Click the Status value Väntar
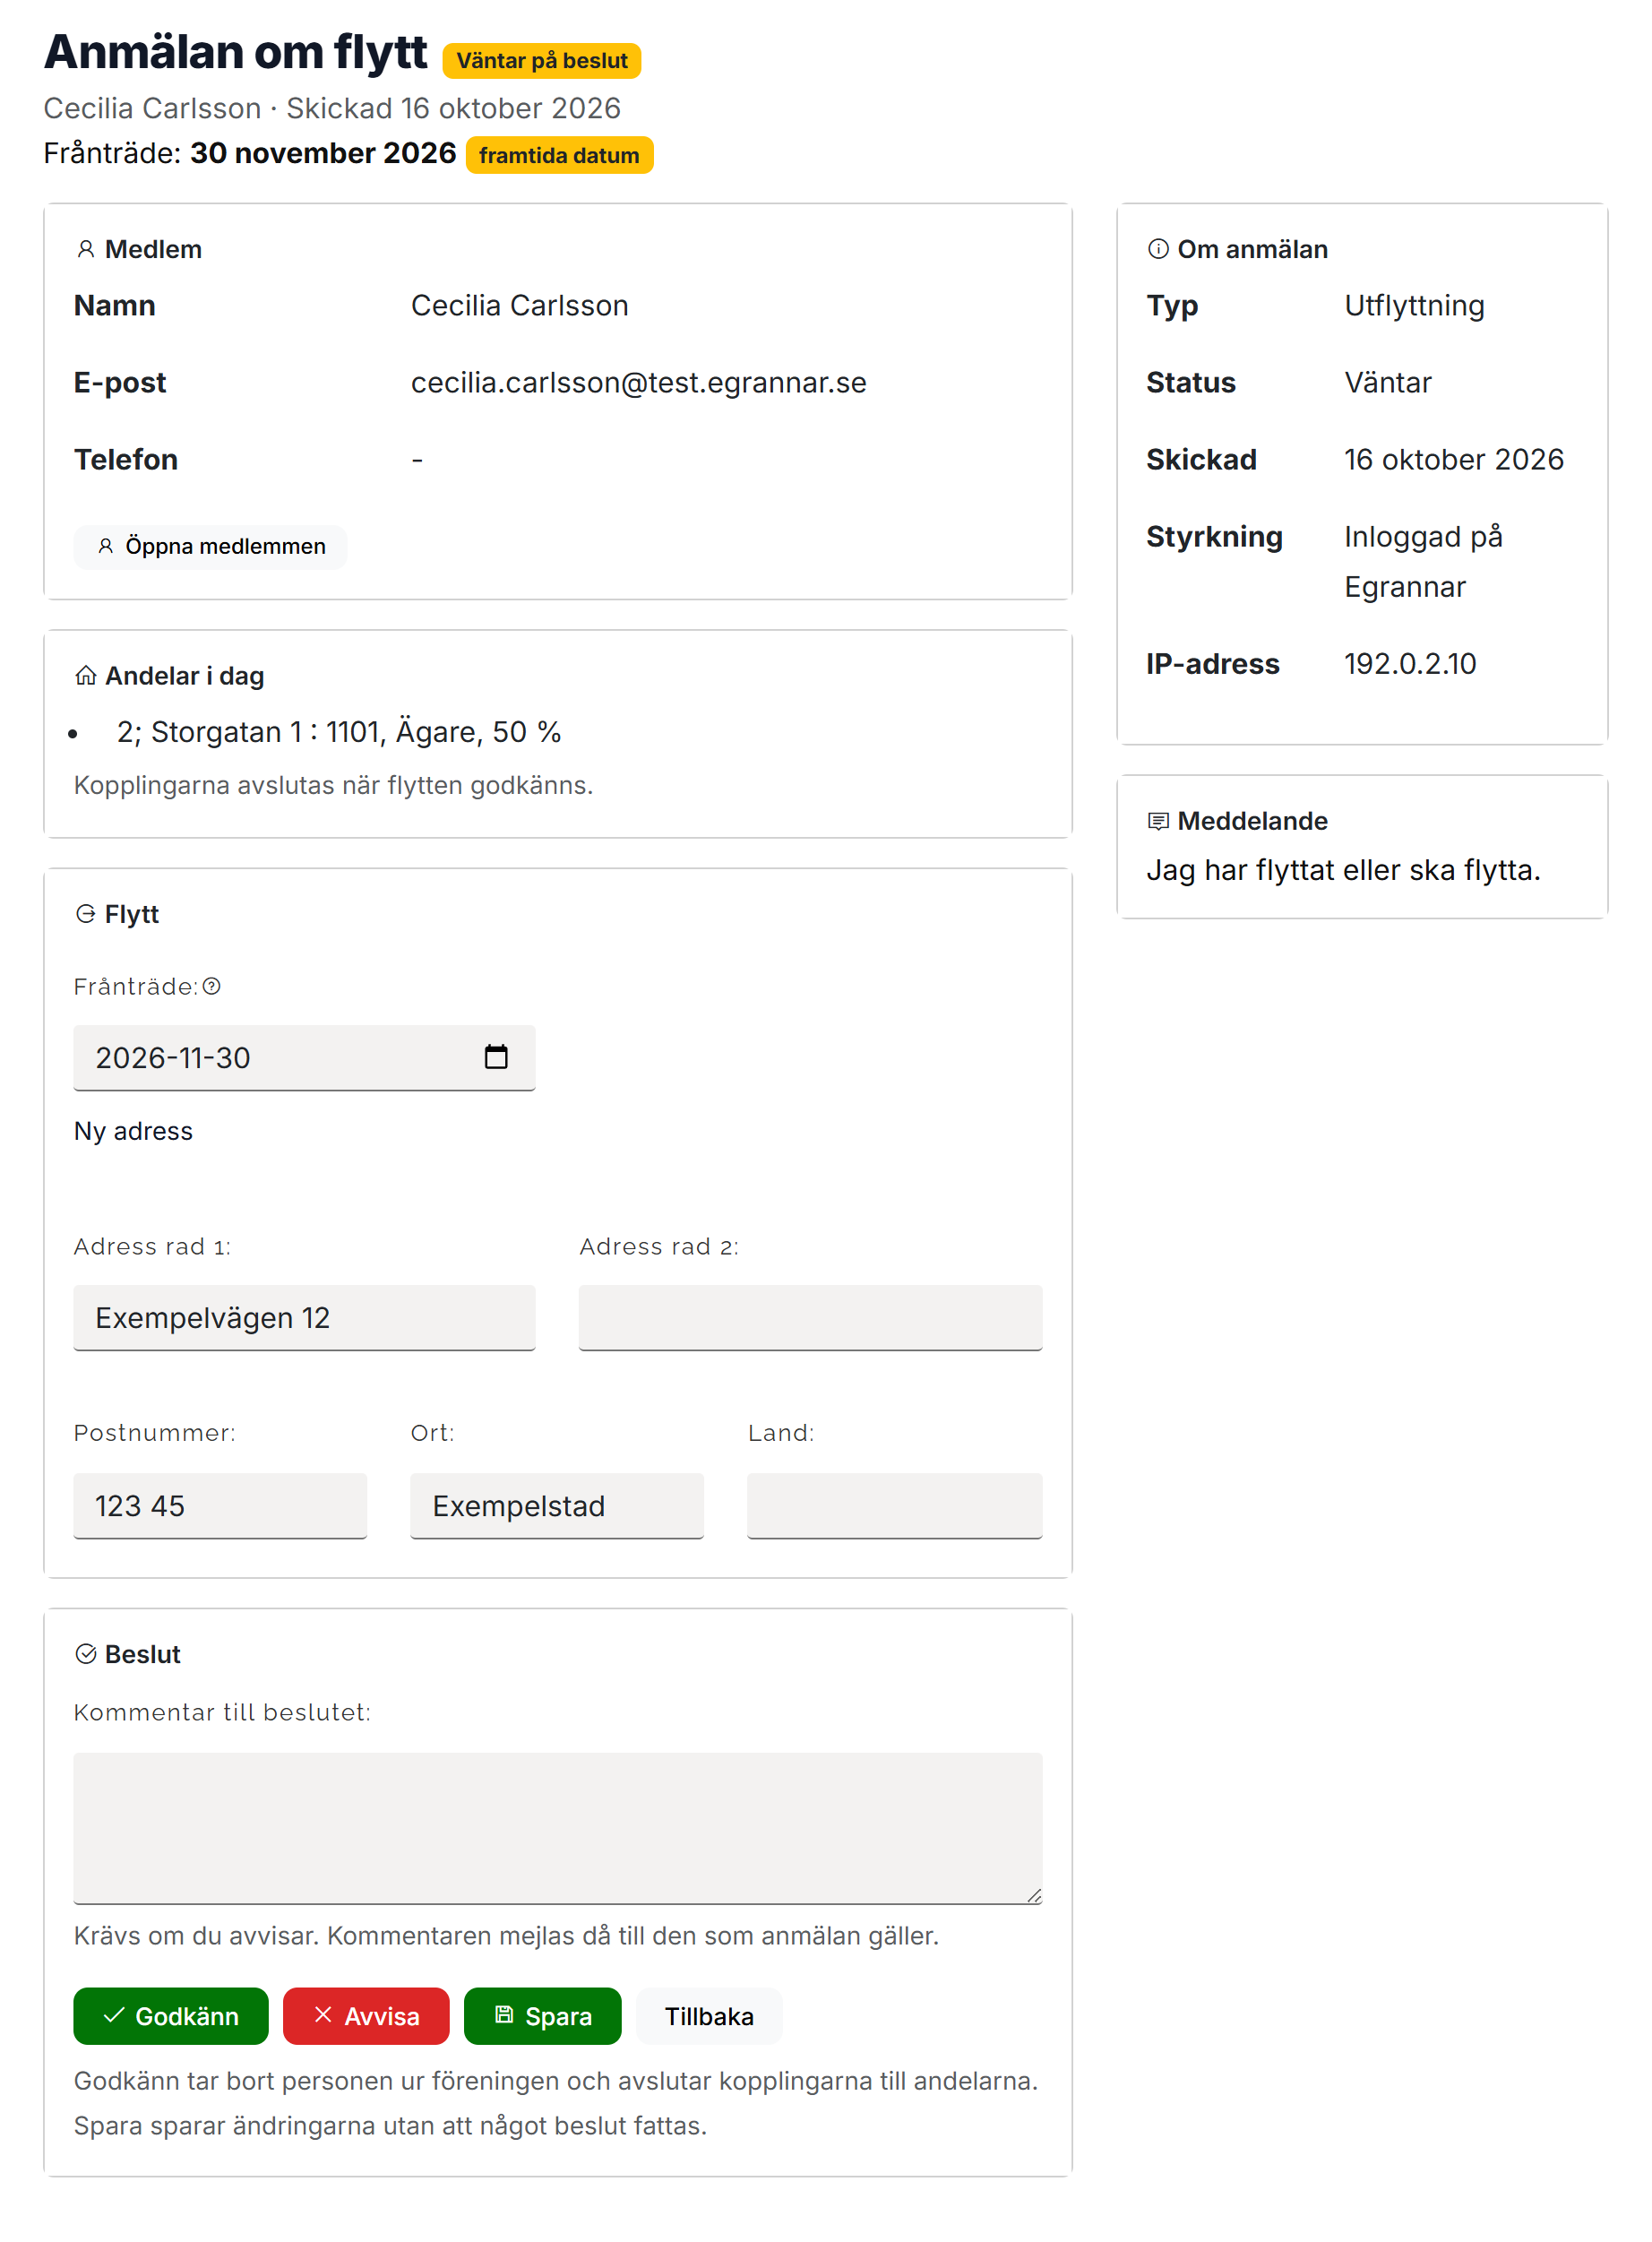 (1388, 383)
